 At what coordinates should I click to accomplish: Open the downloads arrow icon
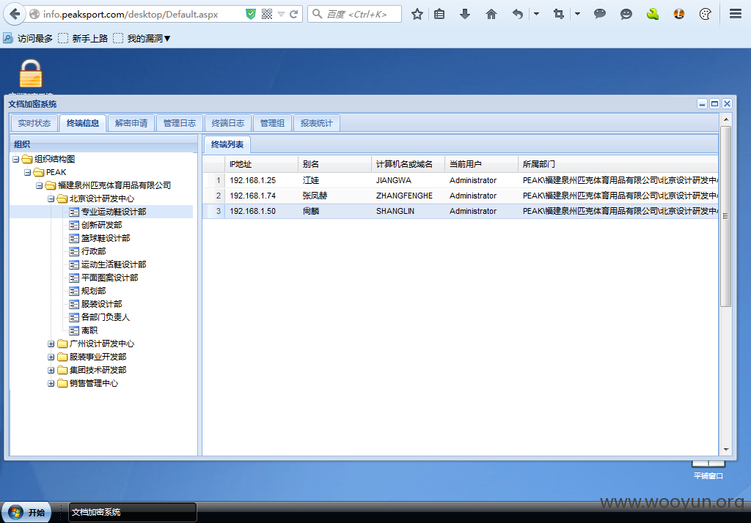pyautogui.click(x=464, y=15)
